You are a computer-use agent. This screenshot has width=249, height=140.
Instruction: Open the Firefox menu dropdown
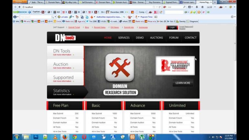[x=19, y=2]
